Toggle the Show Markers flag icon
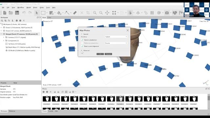Screen dimensions: 210x118 (181, 13)
